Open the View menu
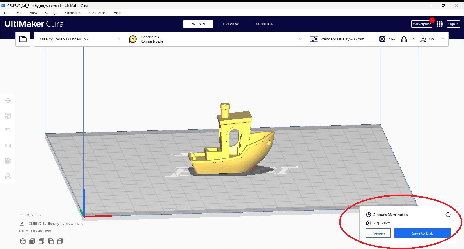The width and height of the screenshot is (464, 249). click(34, 13)
